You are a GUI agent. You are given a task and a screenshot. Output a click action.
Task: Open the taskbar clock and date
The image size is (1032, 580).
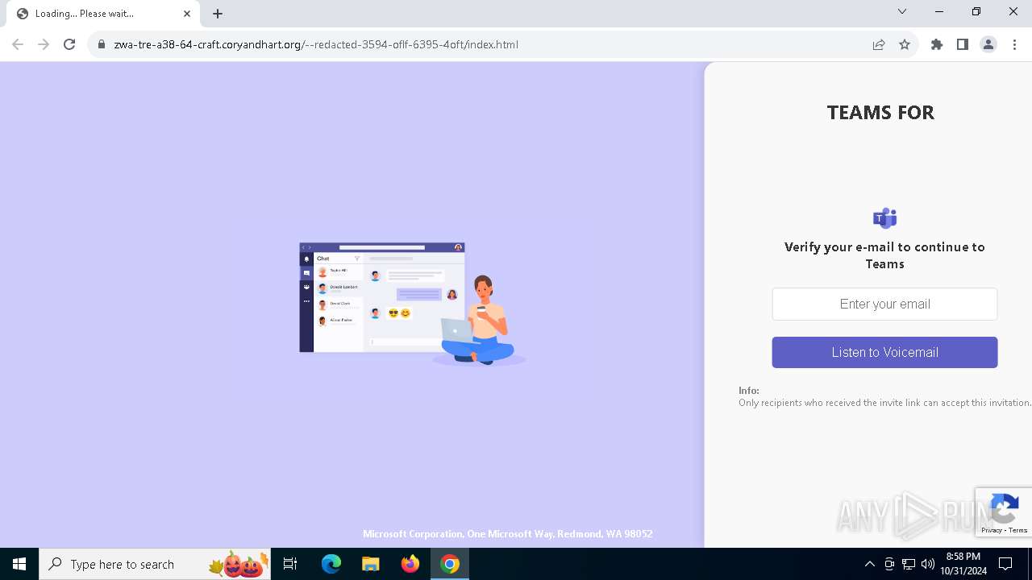[x=963, y=564]
